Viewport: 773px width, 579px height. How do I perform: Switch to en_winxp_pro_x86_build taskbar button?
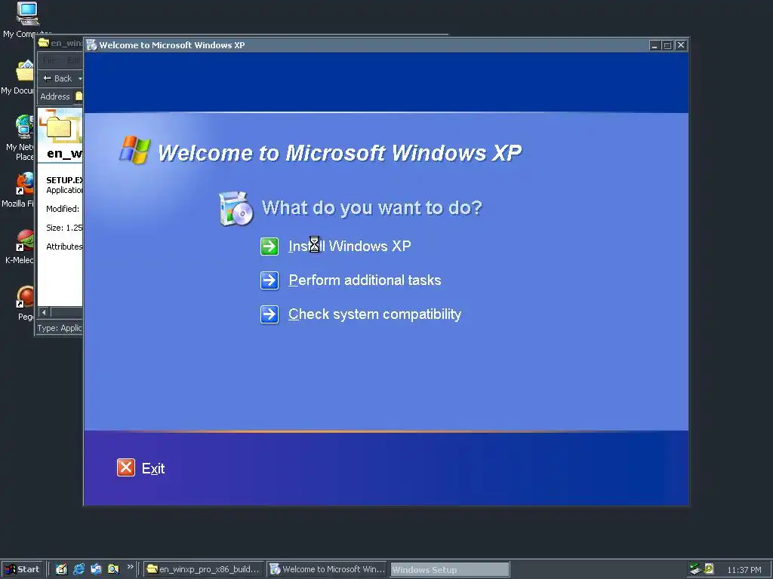(204, 569)
